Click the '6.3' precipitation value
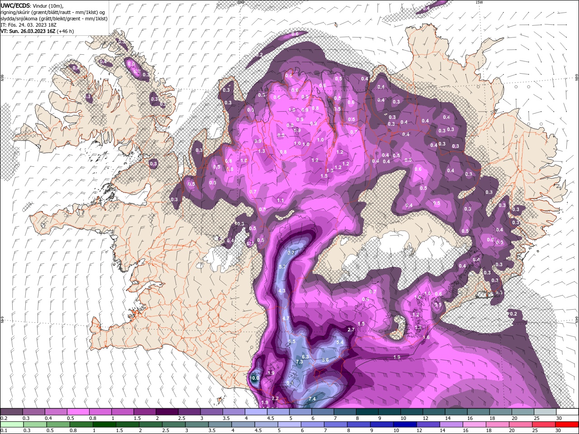 (x=305, y=357)
